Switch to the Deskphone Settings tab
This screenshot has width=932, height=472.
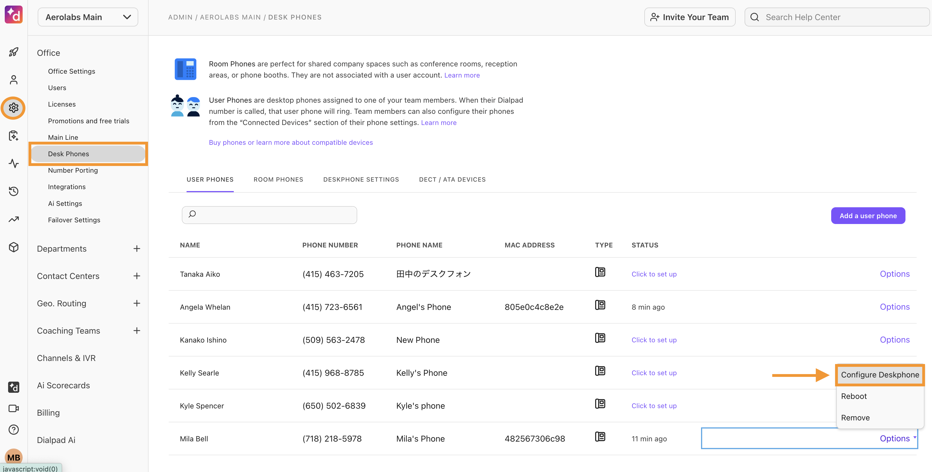point(361,180)
